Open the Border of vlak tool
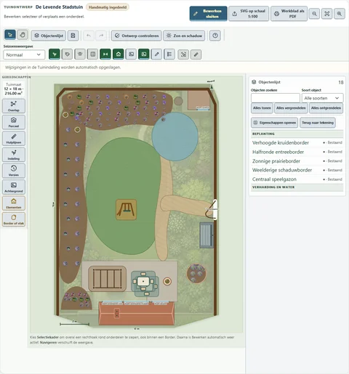 [x=14, y=219]
